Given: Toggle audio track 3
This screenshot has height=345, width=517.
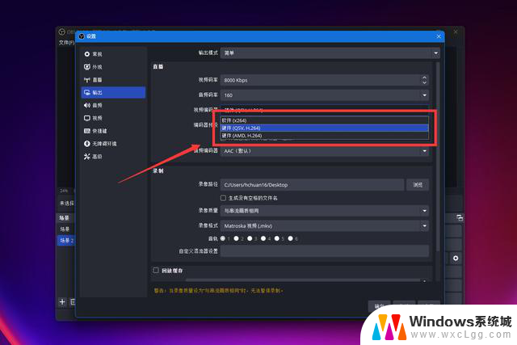Looking at the screenshot, I should click(x=250, y=238).
